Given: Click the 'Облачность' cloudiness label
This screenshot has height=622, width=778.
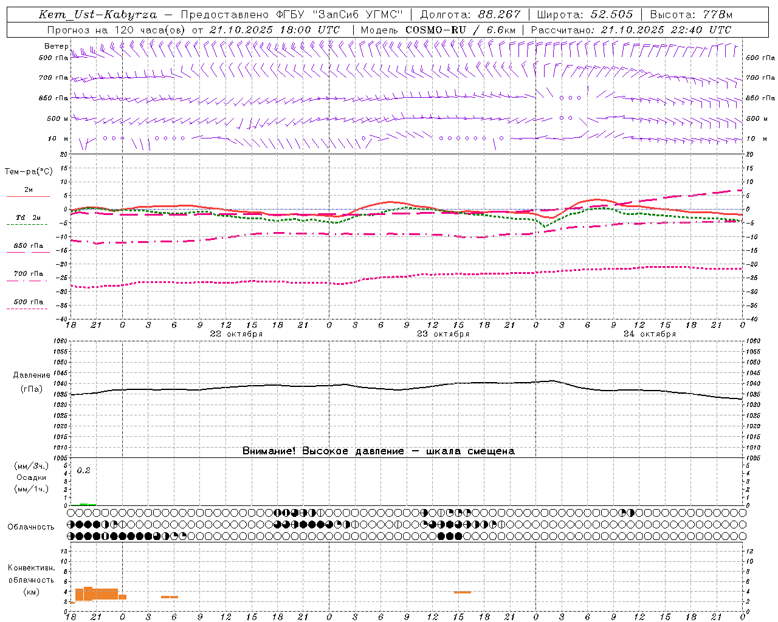Looking at the screenshot, I should click(x=31, y=527).
